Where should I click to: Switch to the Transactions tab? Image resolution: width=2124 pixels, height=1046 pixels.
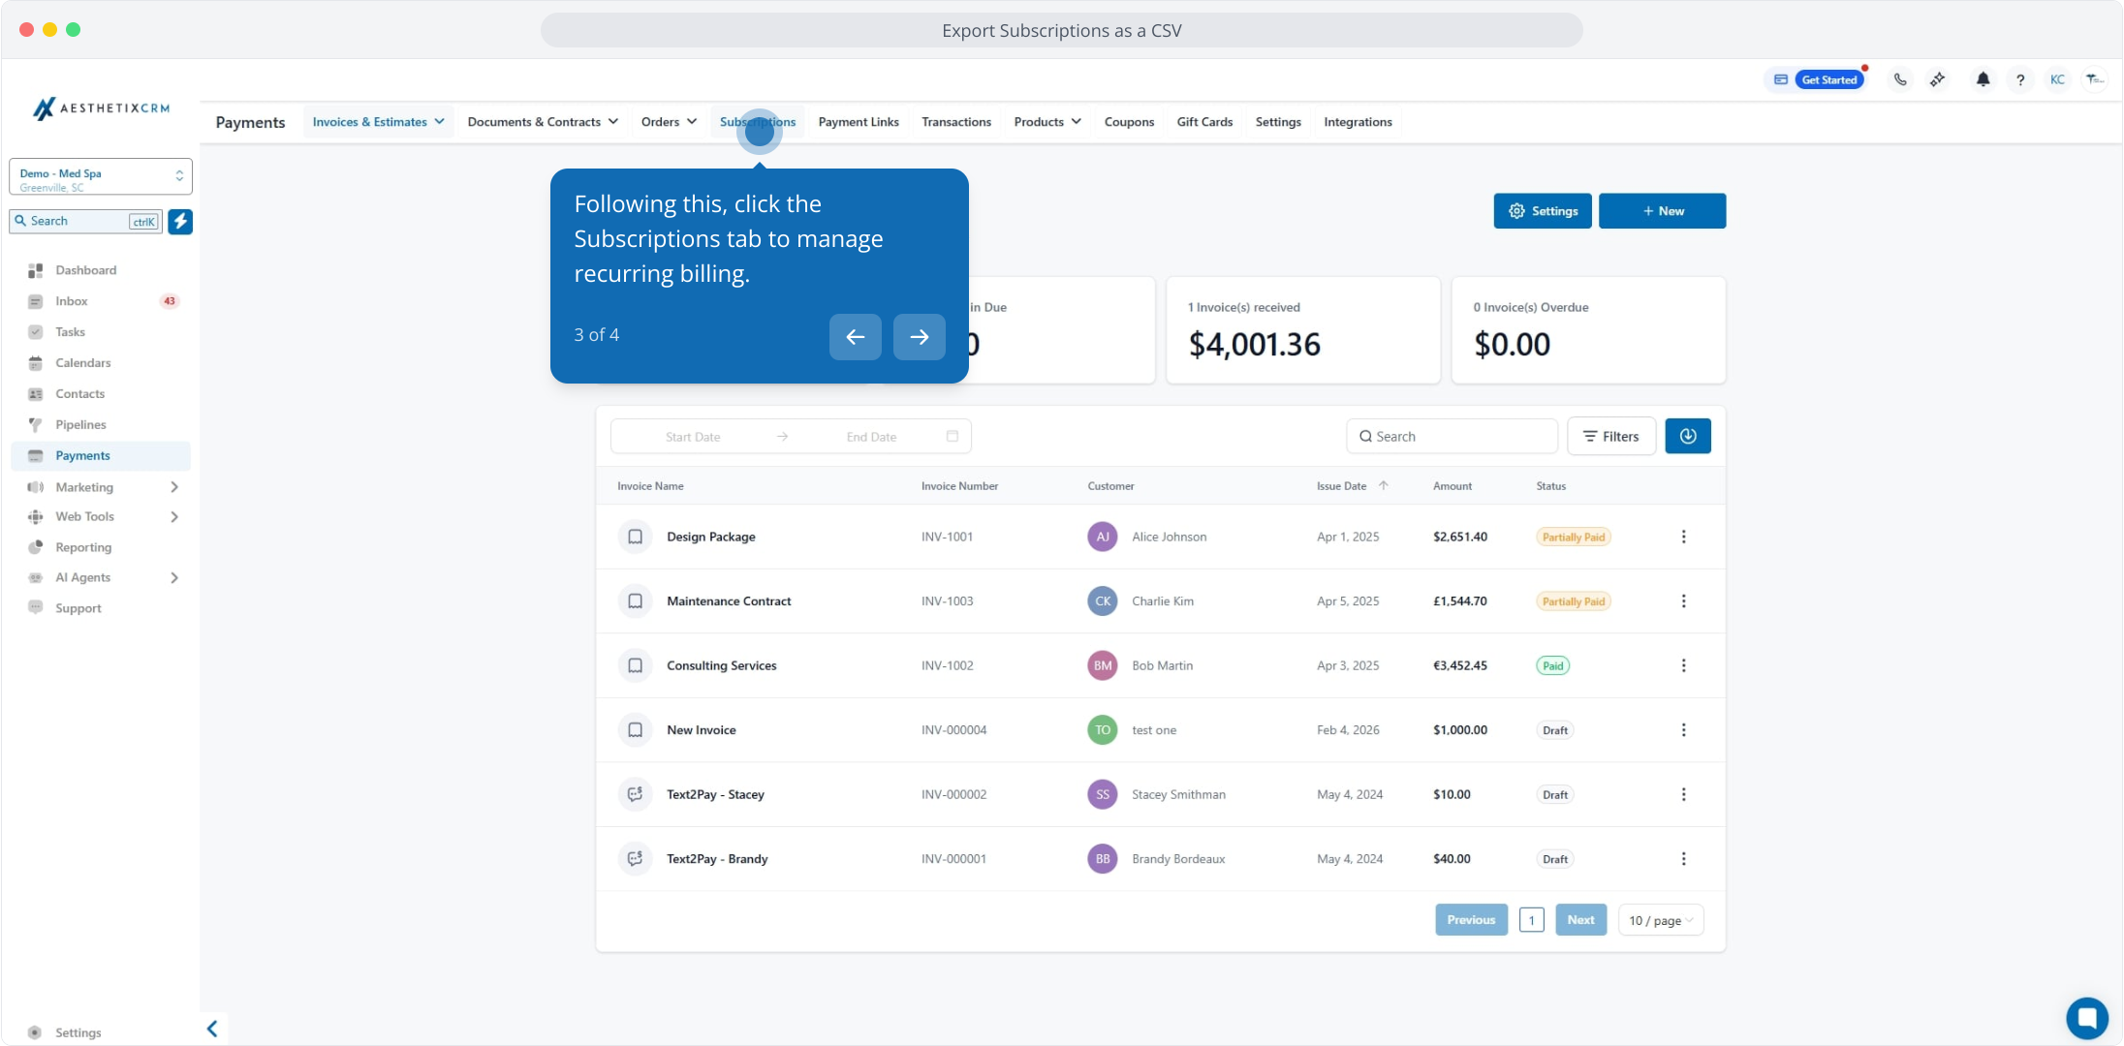[x=955, y=122]
